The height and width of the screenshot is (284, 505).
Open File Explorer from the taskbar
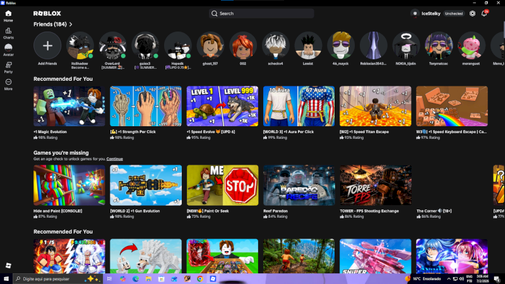coord(148,279)
